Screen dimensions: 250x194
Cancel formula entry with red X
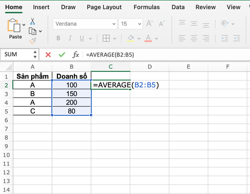coord(48,55)
